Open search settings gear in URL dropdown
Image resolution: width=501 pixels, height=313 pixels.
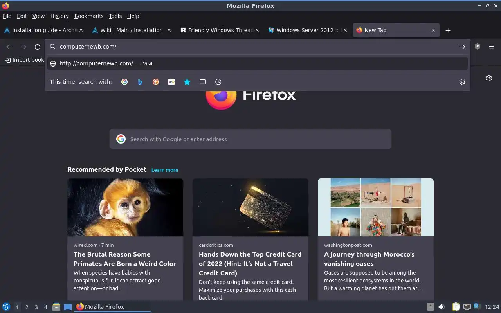[x=462, y=82]
